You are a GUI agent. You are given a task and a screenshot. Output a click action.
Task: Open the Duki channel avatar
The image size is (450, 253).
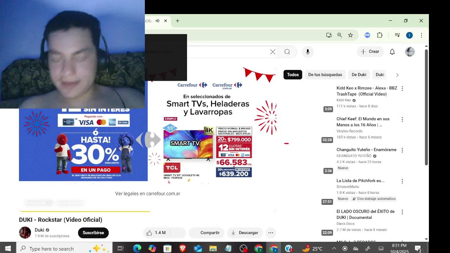(25, 233)
